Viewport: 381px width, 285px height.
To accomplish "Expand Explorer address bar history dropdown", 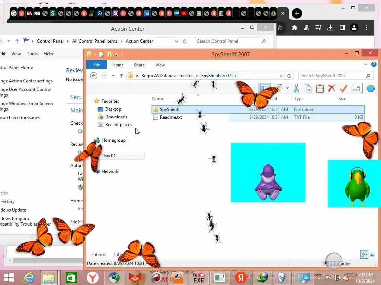I will click(281, 76).
